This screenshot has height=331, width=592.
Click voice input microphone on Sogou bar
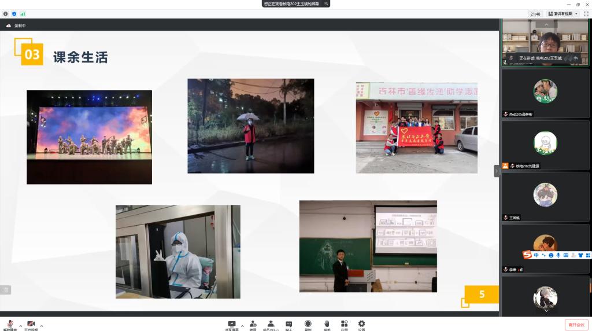pos(558,255)
